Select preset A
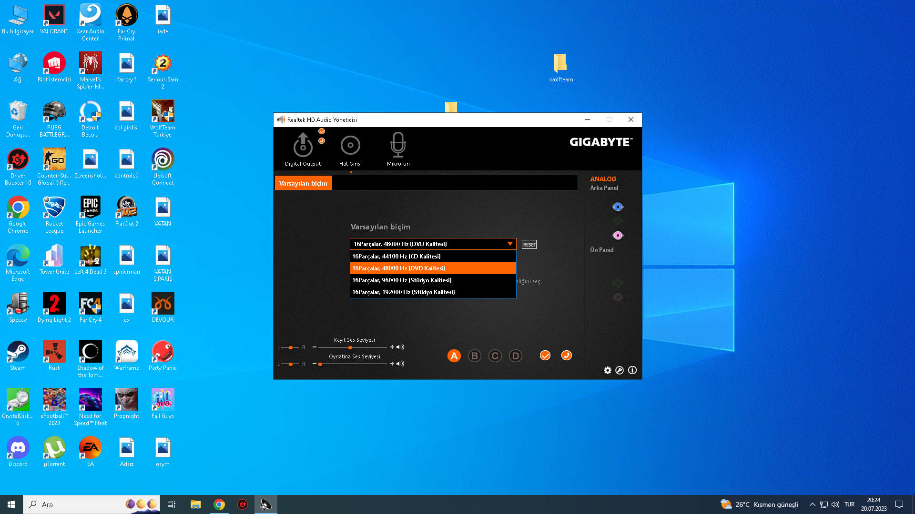Image resolution: width=915 pixels, height=514 pixels. click(454, 356)
